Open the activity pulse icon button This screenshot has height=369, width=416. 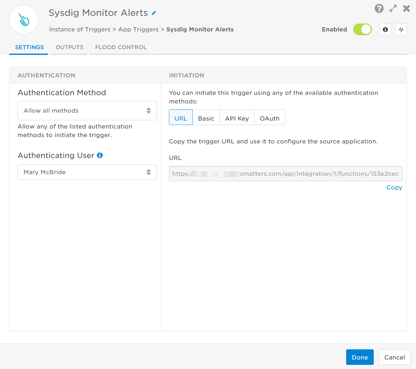(401, 30)
